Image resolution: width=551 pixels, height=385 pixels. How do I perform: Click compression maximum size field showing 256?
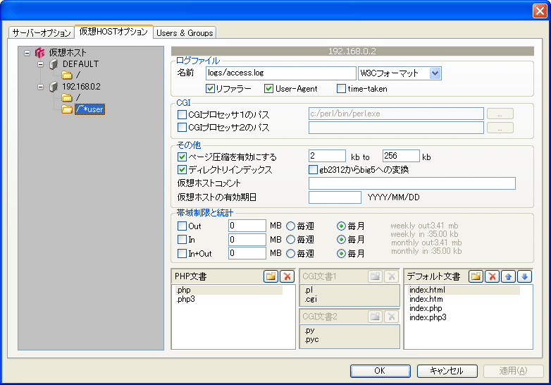401,156
